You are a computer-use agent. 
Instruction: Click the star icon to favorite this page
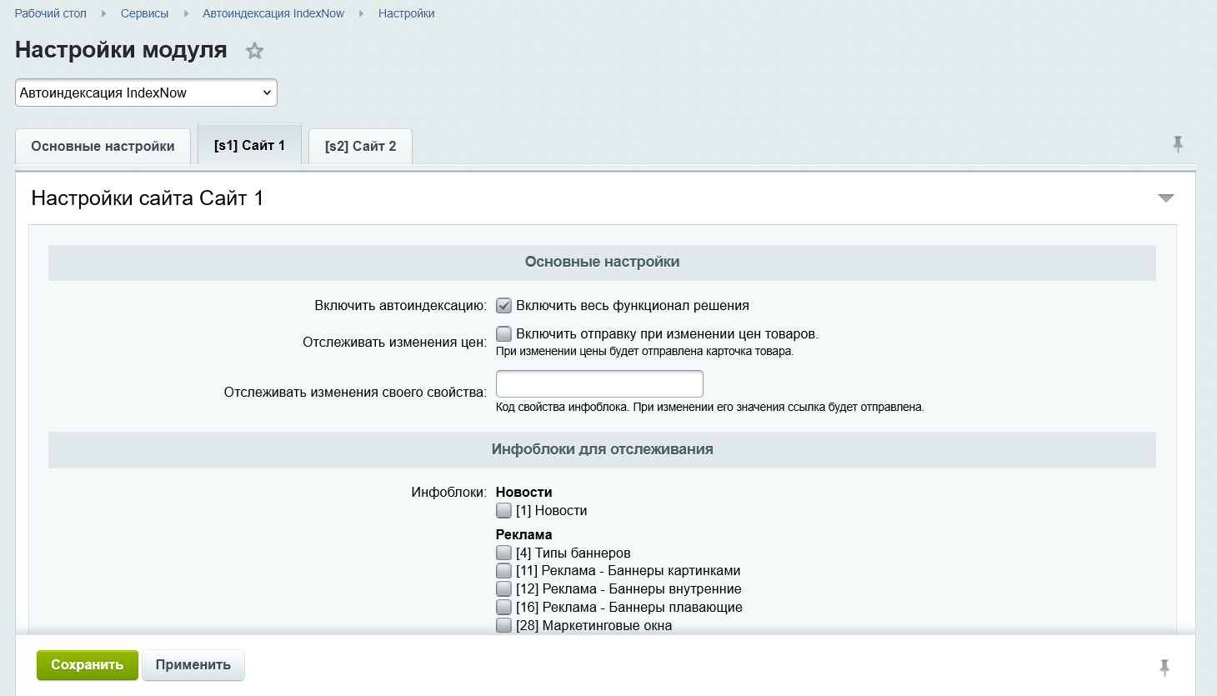254,51
